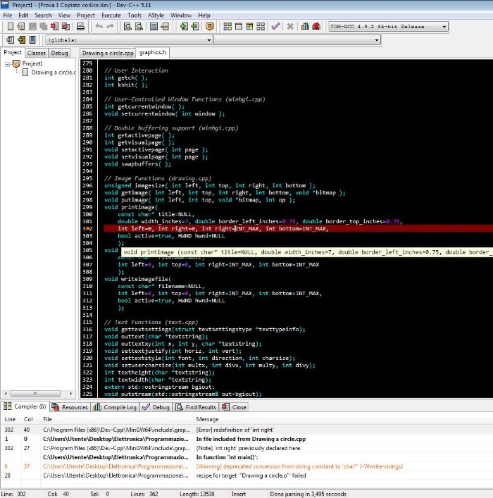The height and width of the screenshot is (498, 493).
Task: Click the Open file toolbar icon
Action: click(x=21, y=26)
